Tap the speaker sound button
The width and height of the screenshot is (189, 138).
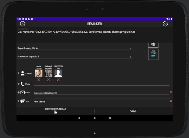153,44
